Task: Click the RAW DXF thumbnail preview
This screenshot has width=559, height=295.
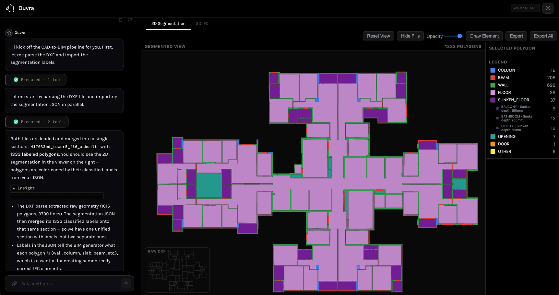Action: [177, 270]
